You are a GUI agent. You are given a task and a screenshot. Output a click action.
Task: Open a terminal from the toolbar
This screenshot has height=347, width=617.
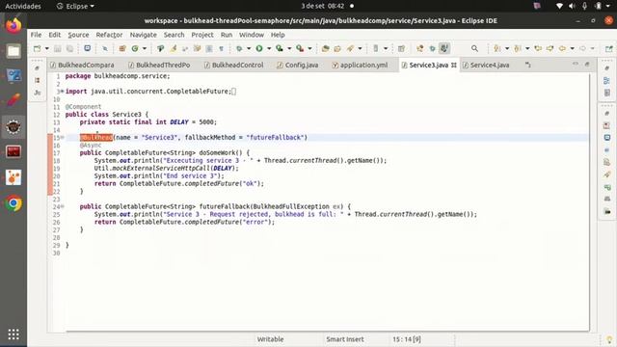[x=88, y=48]
